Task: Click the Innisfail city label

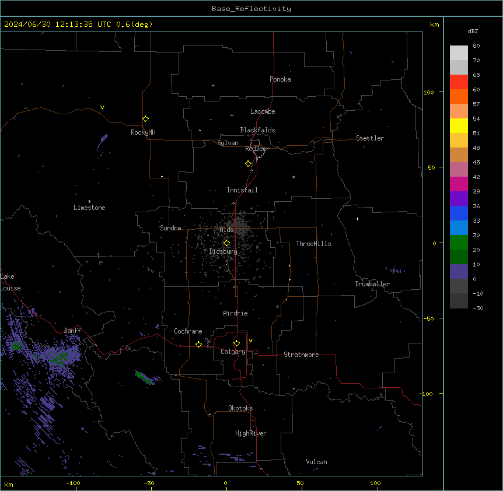Action: [242, 190]
